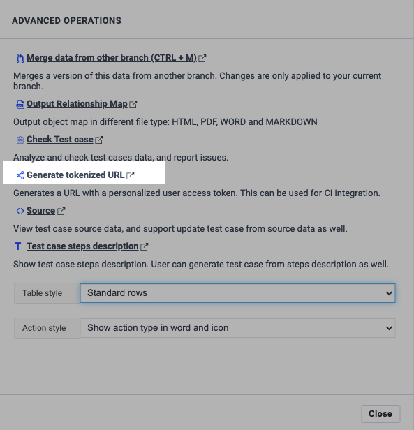414x430 pixels.
Task: Click the chevron on the Standard rows selector
Action: [389, 293]
